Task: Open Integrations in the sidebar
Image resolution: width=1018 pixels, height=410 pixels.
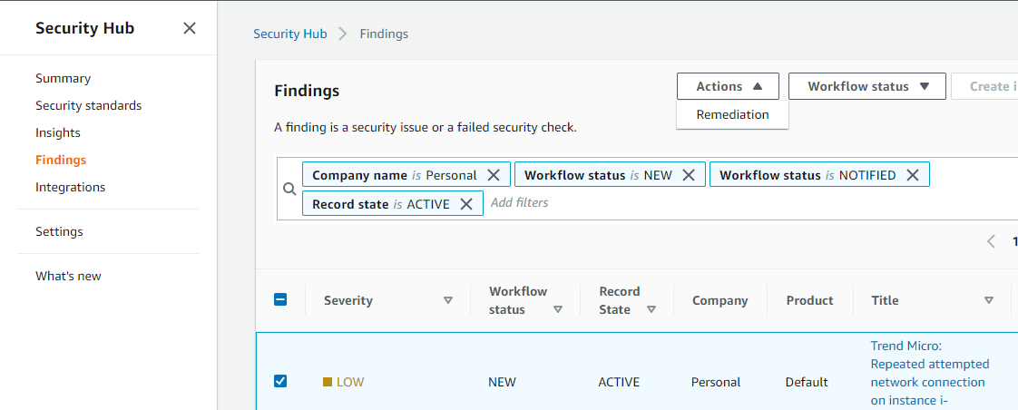Action: click(70, 188)
